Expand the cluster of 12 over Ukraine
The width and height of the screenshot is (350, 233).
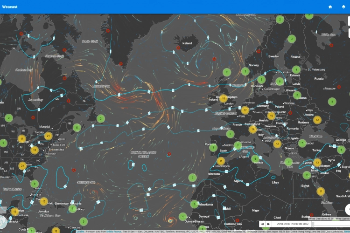coord(317,120)
